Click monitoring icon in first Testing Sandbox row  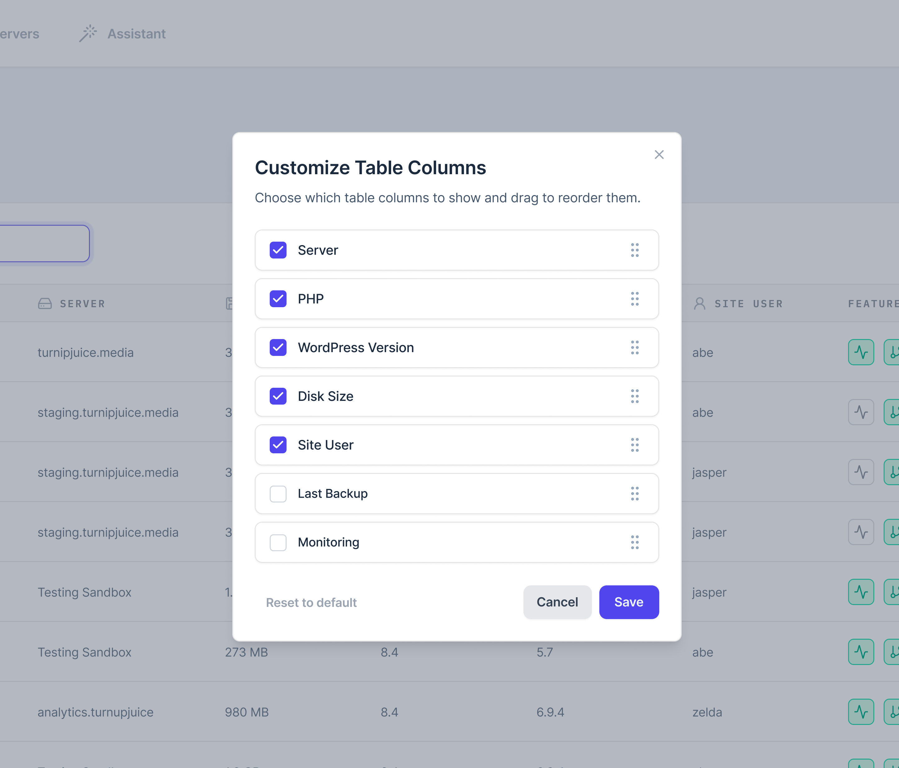861,592
